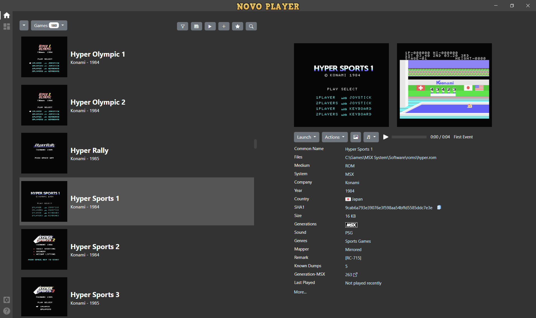Expand the Actions dropdown menu
Viewport: 536px width, 318px height.
334,137
